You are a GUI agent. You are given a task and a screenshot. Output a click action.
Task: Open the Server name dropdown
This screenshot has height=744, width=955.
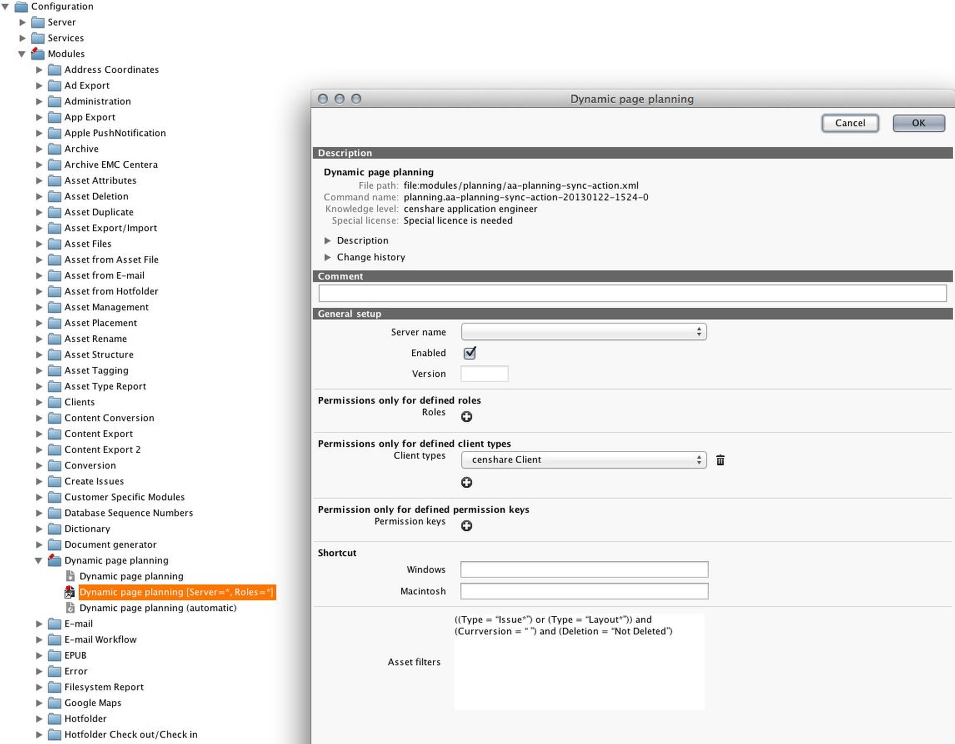(x=583, y=332)
